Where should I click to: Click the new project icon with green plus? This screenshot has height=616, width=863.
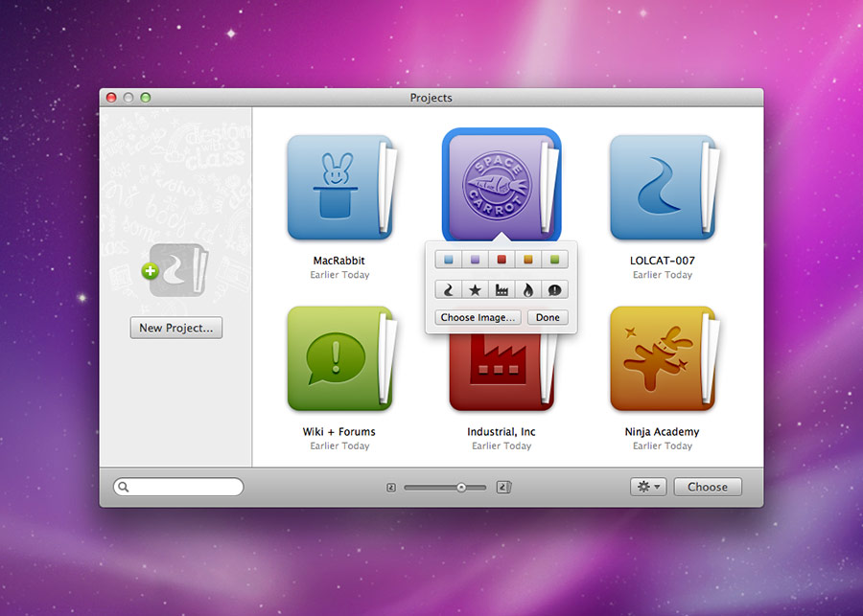click(175, 270)
